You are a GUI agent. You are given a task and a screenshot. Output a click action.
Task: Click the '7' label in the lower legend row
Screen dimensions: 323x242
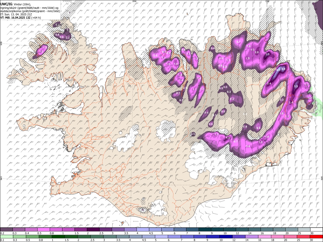[181, 240]
